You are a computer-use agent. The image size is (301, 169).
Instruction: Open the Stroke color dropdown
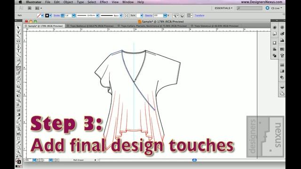tap(50, 15)
